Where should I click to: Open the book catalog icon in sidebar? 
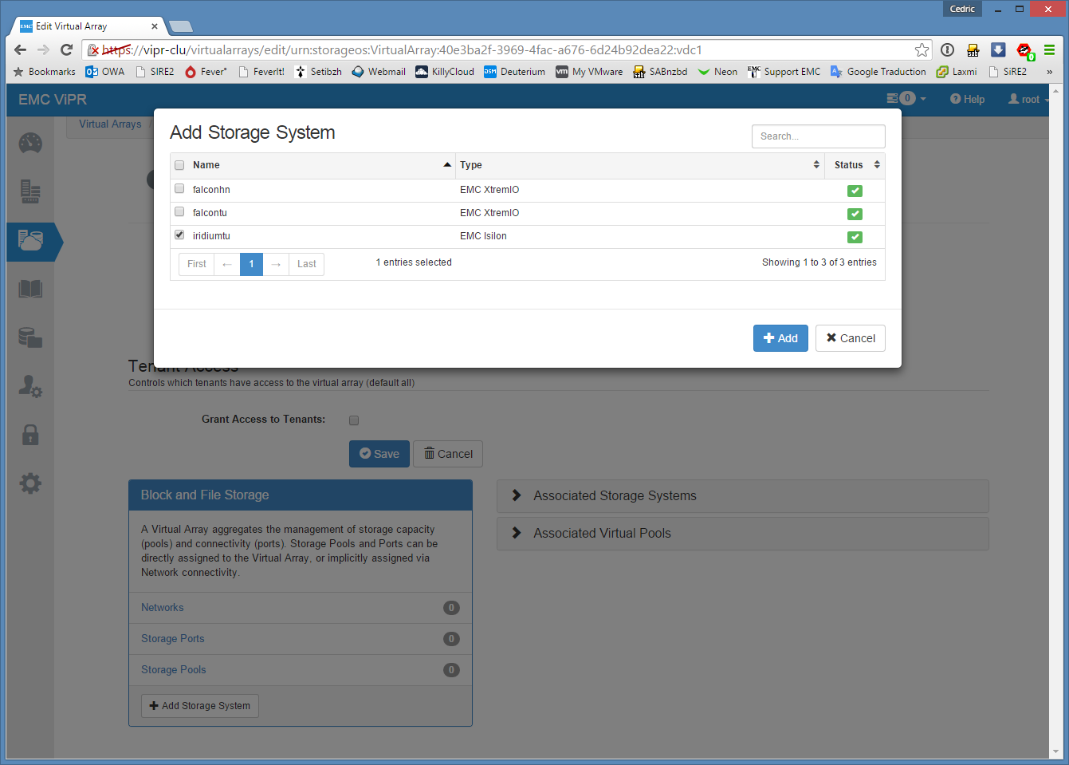click(x=30, y=289)
